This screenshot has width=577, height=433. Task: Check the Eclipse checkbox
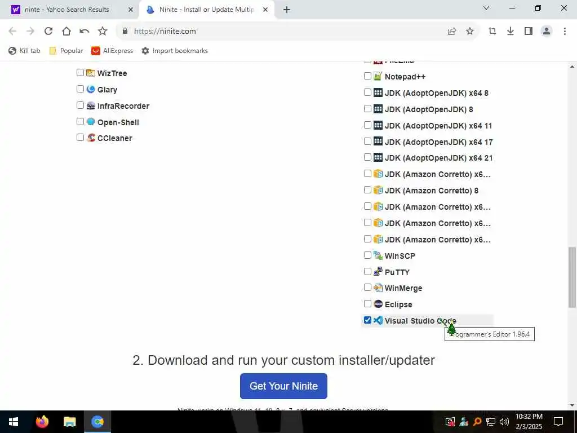(367, 303)
